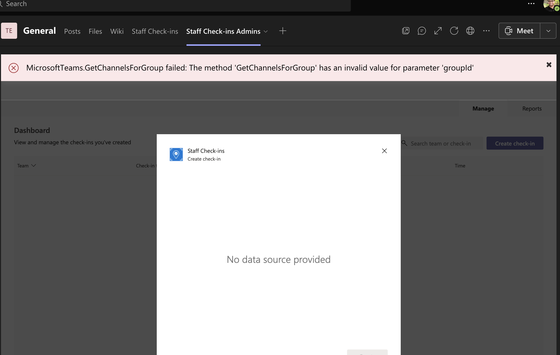This screenshot has height=355, width=560.
Task: Open the Staff Check-ins Admins tab dropdown
Action: (x=265, y=31)
